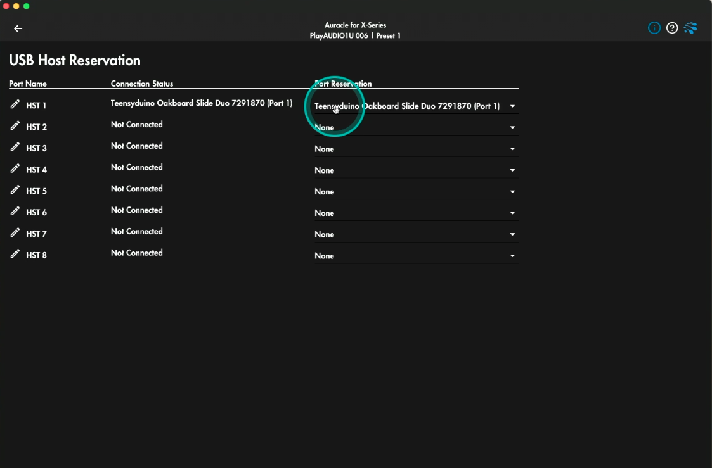Edit the HST 8 port name

pos(15,253)
